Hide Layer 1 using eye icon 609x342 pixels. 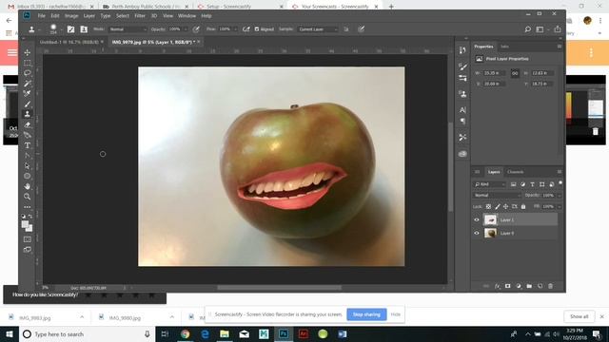click(x=477, y=219)
